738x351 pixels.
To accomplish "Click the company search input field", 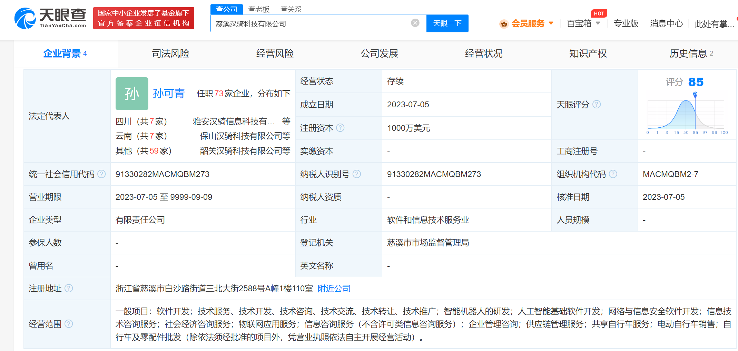I will point(311,23).
